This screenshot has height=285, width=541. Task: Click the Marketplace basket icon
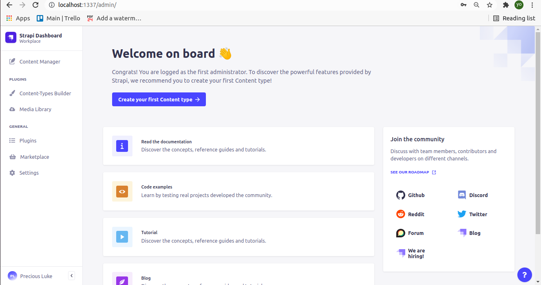click(12, 157)
